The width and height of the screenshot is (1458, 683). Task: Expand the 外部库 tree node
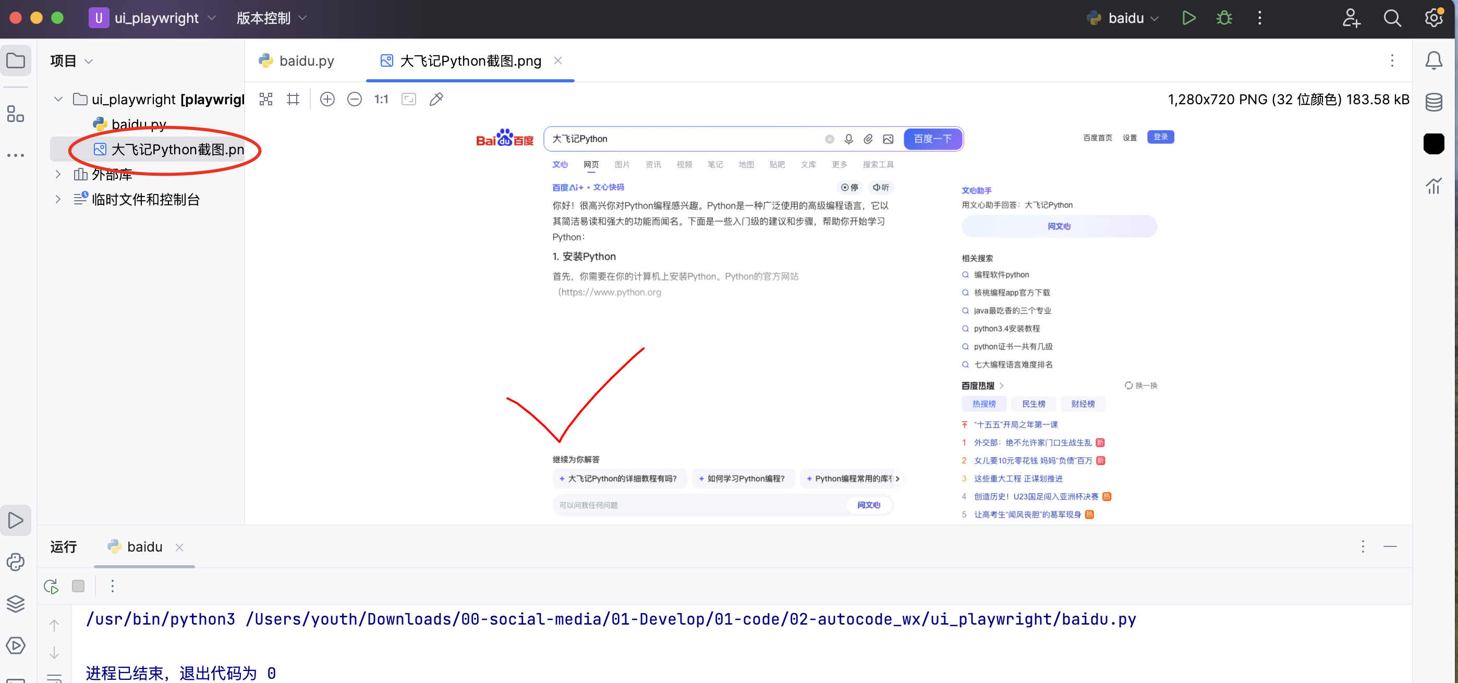(x=58, y=174)
